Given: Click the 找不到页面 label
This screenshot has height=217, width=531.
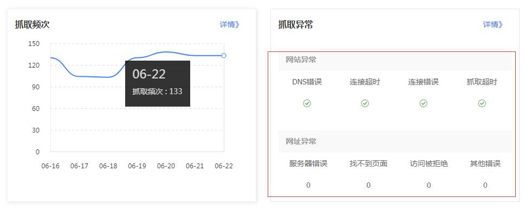Looking at the screenshot, I should [x=368, y=164].
